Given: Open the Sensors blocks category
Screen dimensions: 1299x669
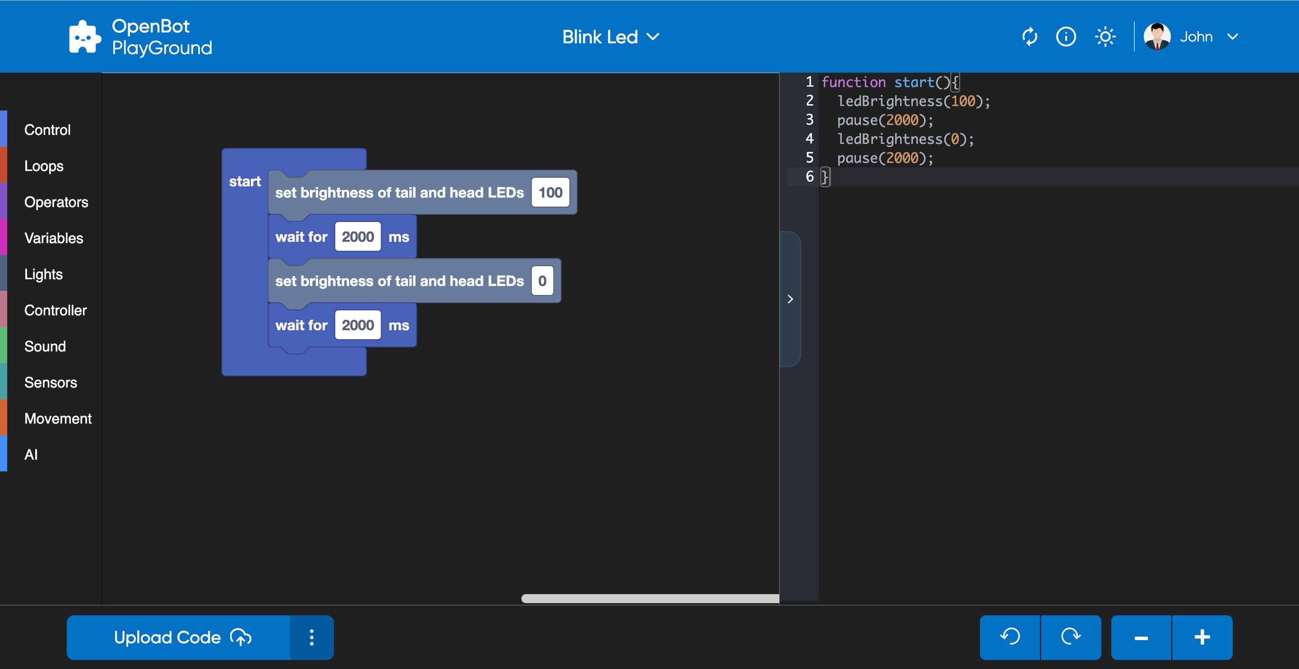Looking at the screenshot, I should (x=51, y=383).
